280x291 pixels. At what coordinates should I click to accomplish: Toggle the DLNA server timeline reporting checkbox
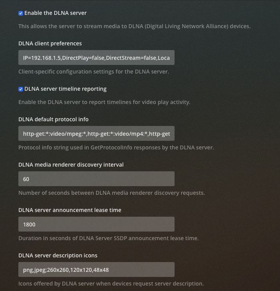(x=21, y=89)
